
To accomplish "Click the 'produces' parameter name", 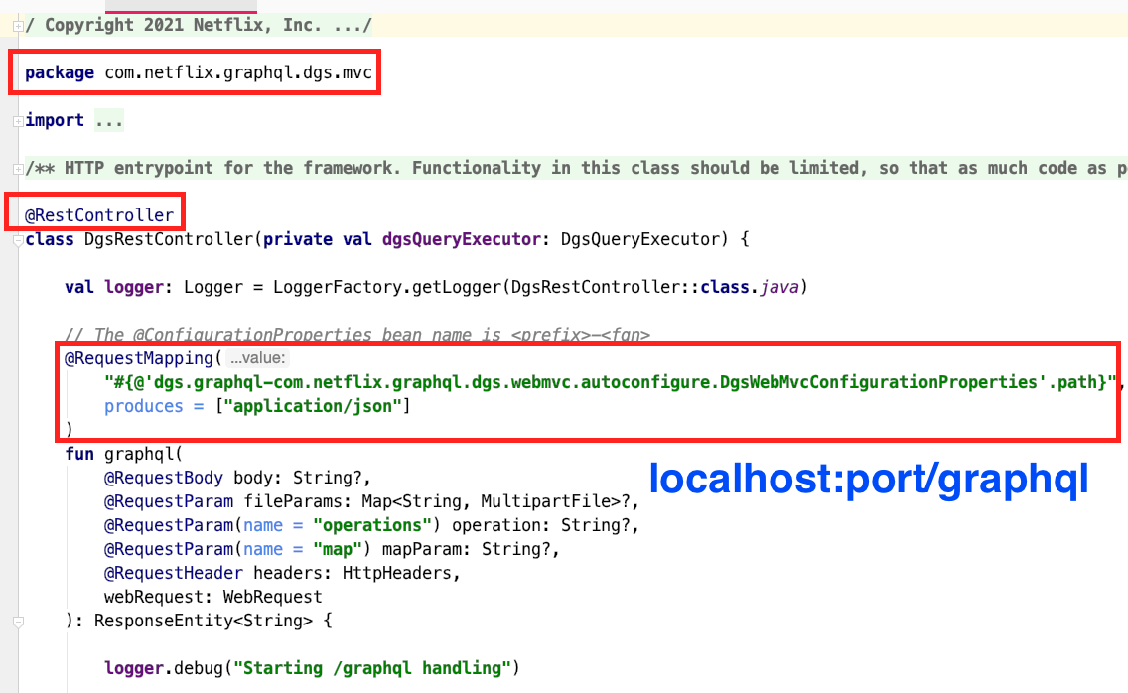I will (x=144, y=406).
